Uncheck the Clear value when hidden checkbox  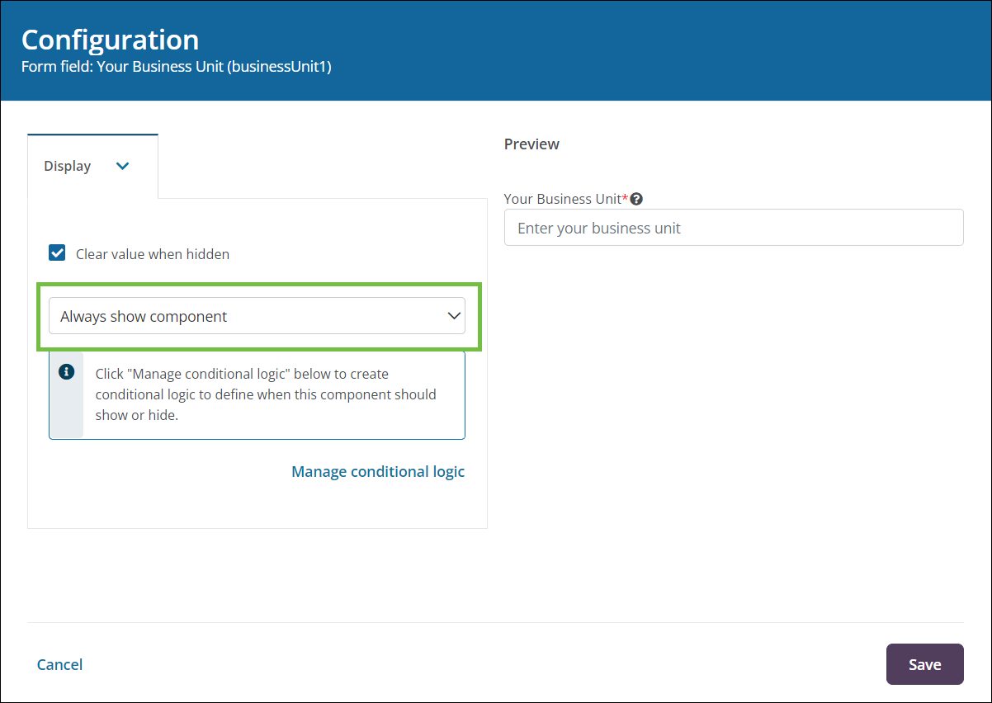pyautogui.click(x=57, y=253)
